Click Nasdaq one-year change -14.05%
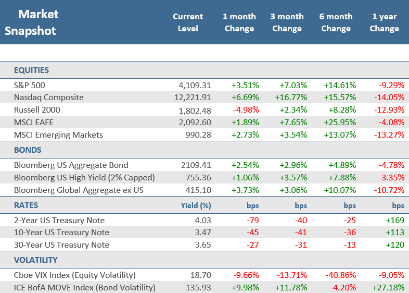The height and width of the screenshot is (293, 409). 389,97
